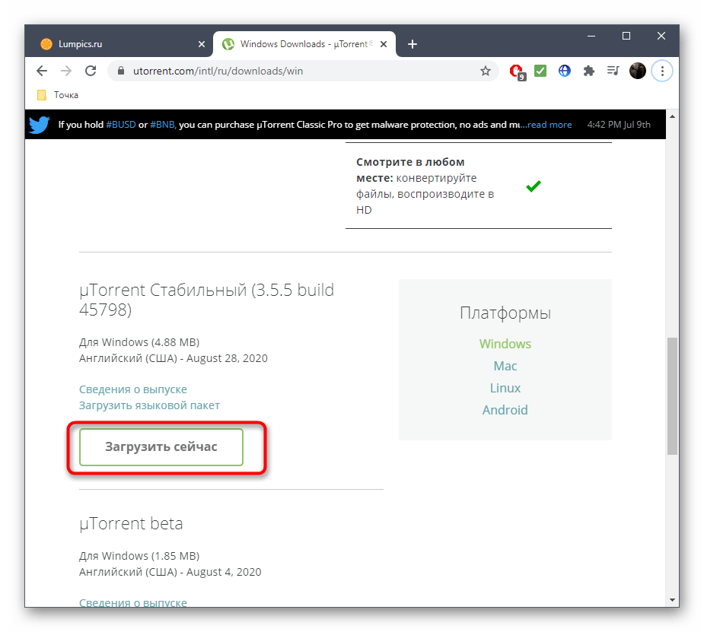Go back to the previous page
Image resolution: width=704 pixels, height=632 pixels.
click(42, 71)
